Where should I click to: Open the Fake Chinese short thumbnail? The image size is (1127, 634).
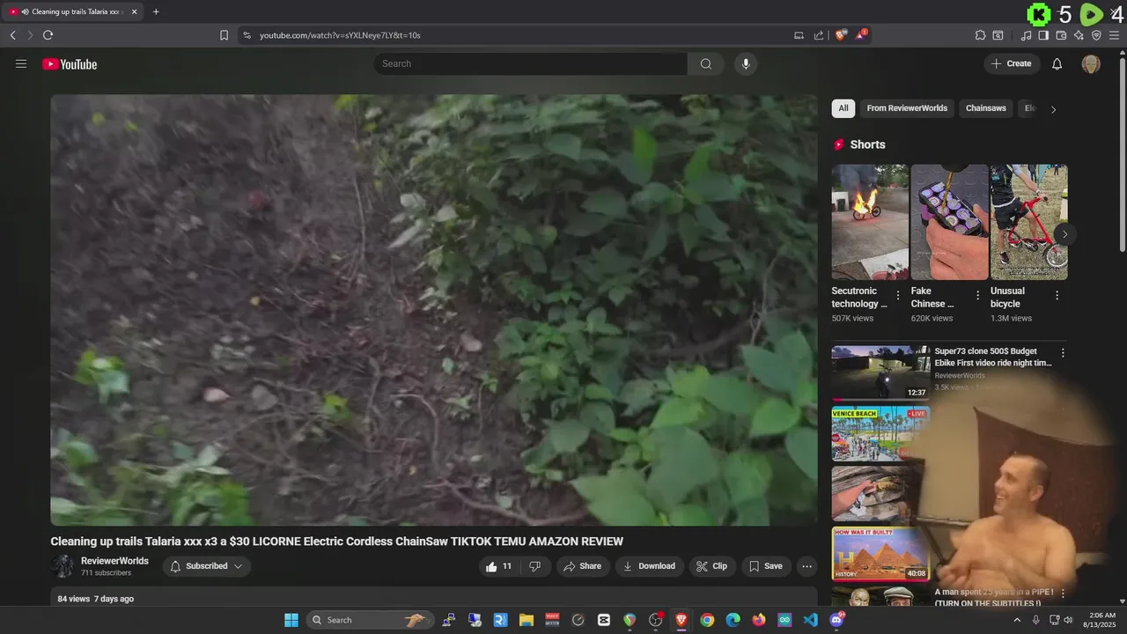click(x=949, y=222)
